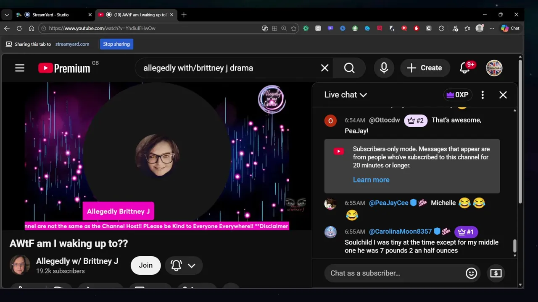
Task: Open a new browser tab
Action: [184, 15]
